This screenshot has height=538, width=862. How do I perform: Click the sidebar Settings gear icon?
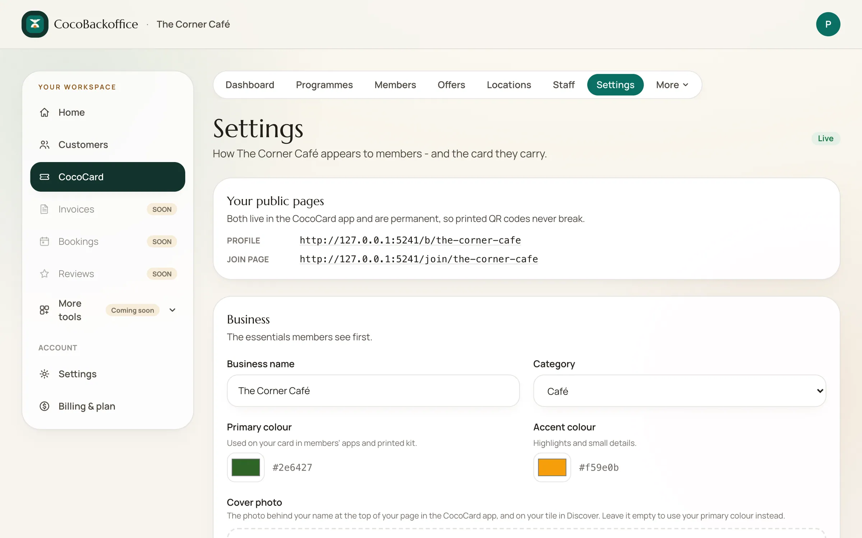pos(44,374)
